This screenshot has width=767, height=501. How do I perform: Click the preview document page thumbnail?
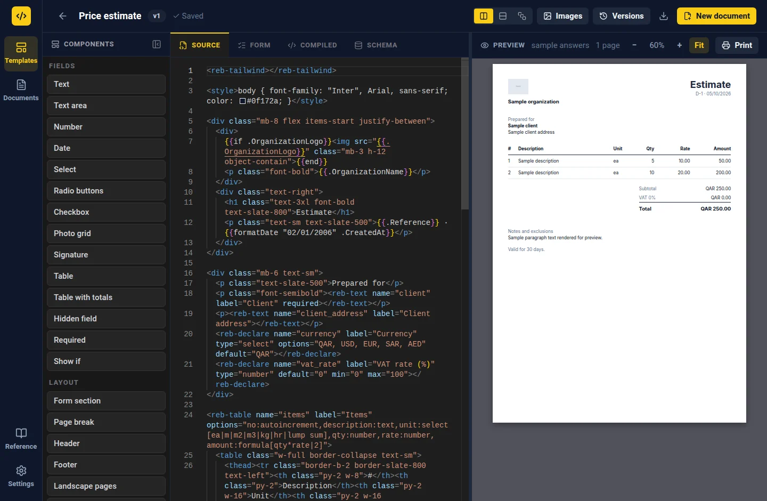(619, 244)
